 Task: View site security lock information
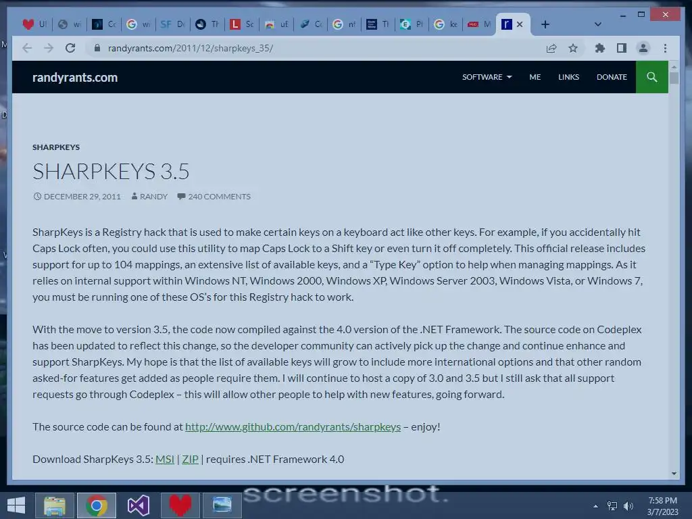pos(97,48)
